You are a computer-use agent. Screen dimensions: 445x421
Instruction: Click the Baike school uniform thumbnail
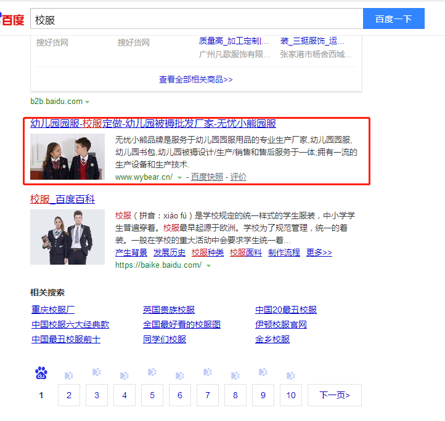[x=68, y=237]
